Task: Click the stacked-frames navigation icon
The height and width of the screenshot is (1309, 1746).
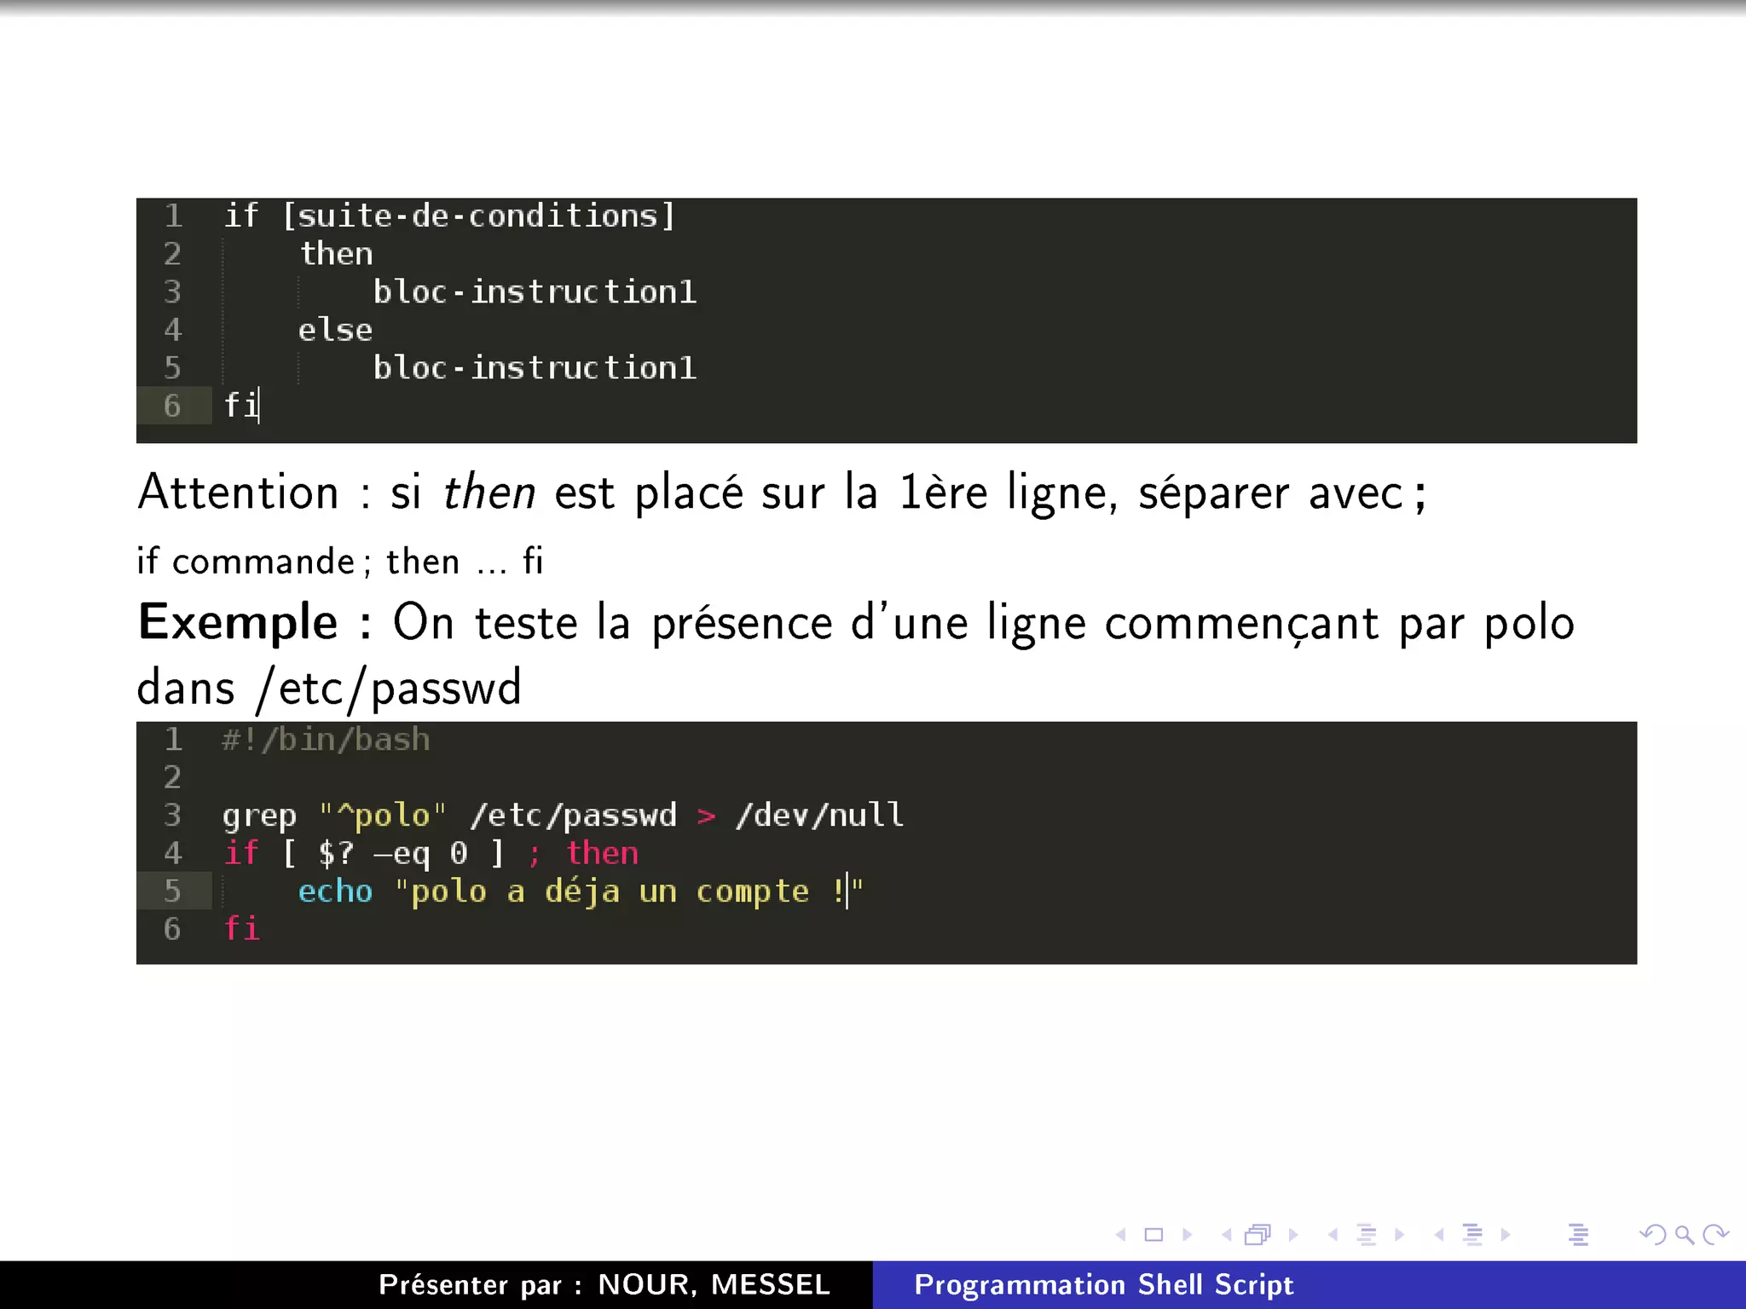Action: (1258, 1234)
